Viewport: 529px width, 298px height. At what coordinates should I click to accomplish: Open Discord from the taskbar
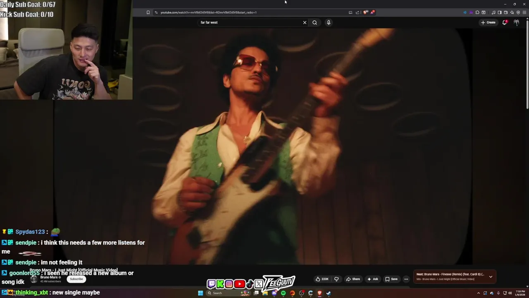point(274,293)
